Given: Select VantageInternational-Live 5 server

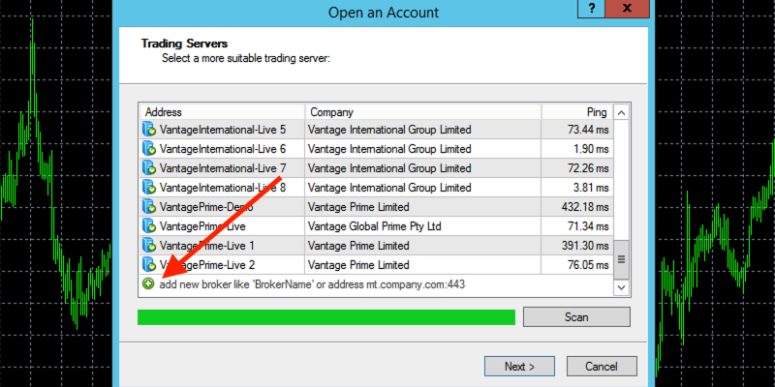Looking at the screenshot, I should [x=377, y=130].
